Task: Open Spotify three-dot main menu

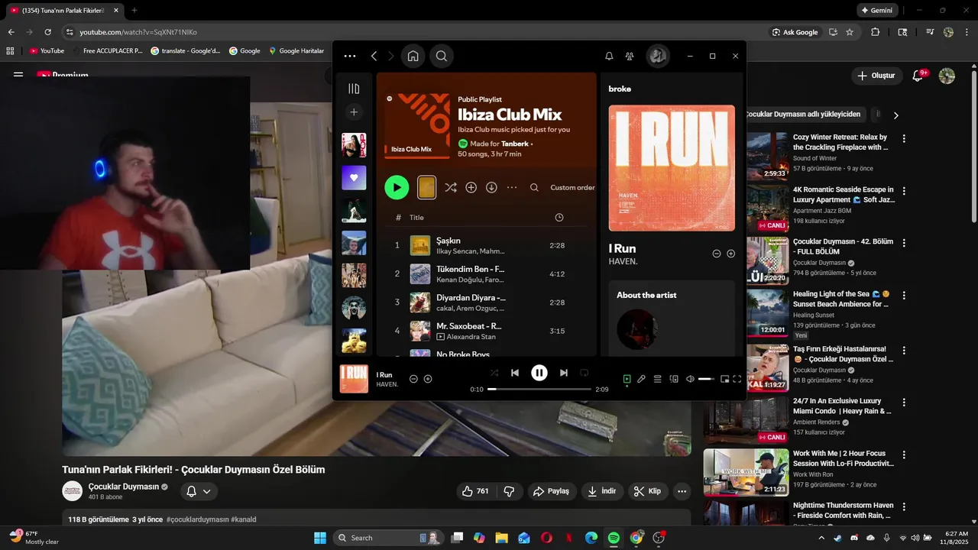Action: click(350, 56)
